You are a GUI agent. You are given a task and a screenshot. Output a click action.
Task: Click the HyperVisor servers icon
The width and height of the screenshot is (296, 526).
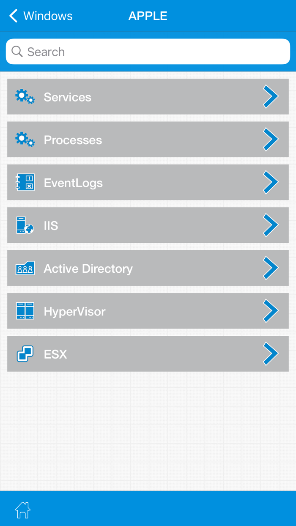click(25, 311)
